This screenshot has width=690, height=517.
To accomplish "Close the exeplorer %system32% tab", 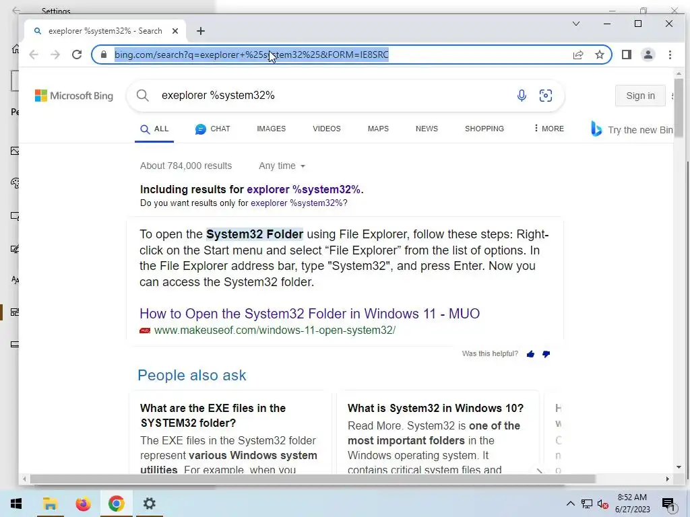I will click(175, 31).
